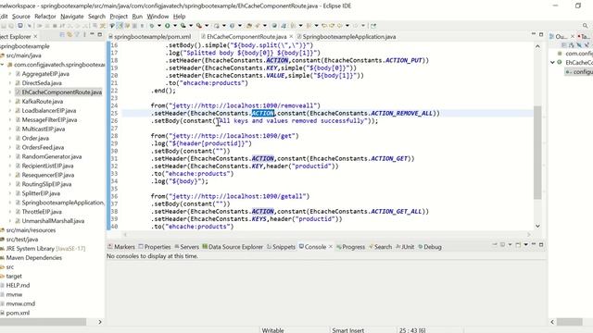
Task: Open the Project menu
Action: tap(119, 17)
